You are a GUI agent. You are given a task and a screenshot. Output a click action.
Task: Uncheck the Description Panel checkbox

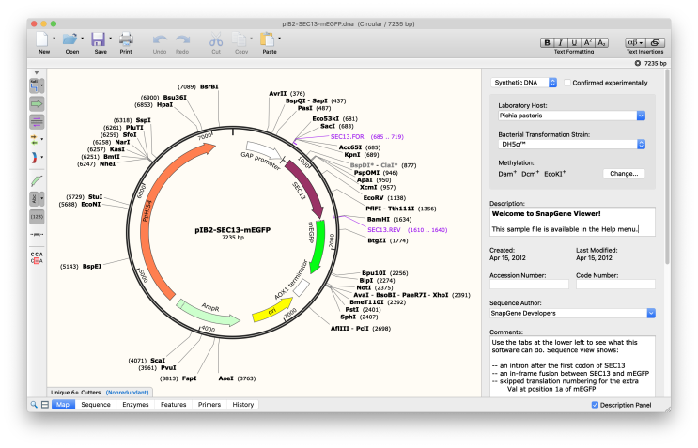coord(595,405)
